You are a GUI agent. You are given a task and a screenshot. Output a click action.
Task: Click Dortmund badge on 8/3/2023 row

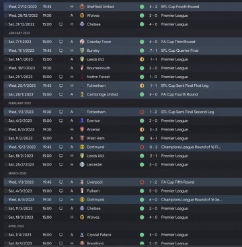click(x=82, y=200)
